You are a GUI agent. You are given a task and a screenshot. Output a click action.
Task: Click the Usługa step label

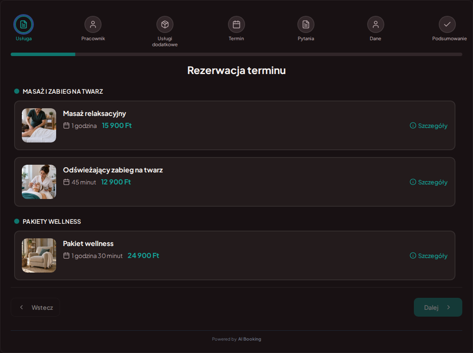pos(24,39)
